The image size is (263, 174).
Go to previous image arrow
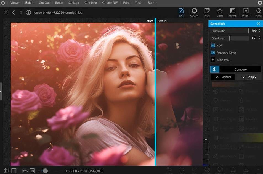tap(14, 12)
